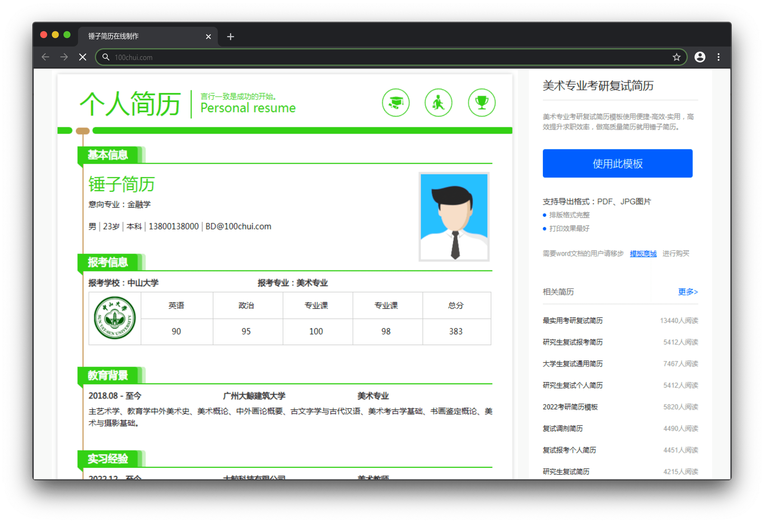Image resolution: width=764 pixels, height=523 pixels.
Task: Click the Sun Yat-sen University logo
Action: (x=115, y=318)
